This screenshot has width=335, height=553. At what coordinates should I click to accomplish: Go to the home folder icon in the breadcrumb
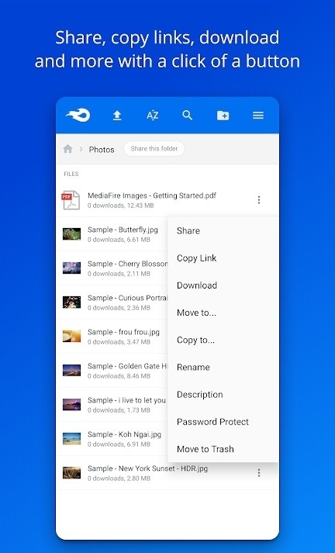[67, 149]
